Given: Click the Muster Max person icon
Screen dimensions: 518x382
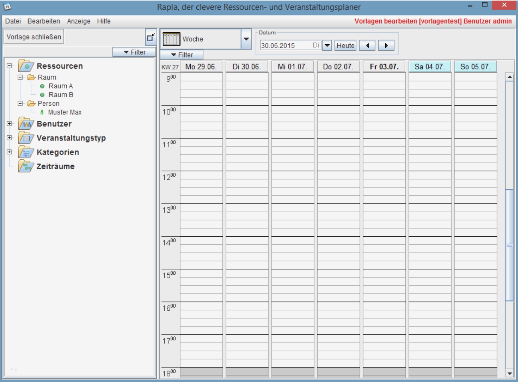Looking at the screenshot, I should (42, 112).
